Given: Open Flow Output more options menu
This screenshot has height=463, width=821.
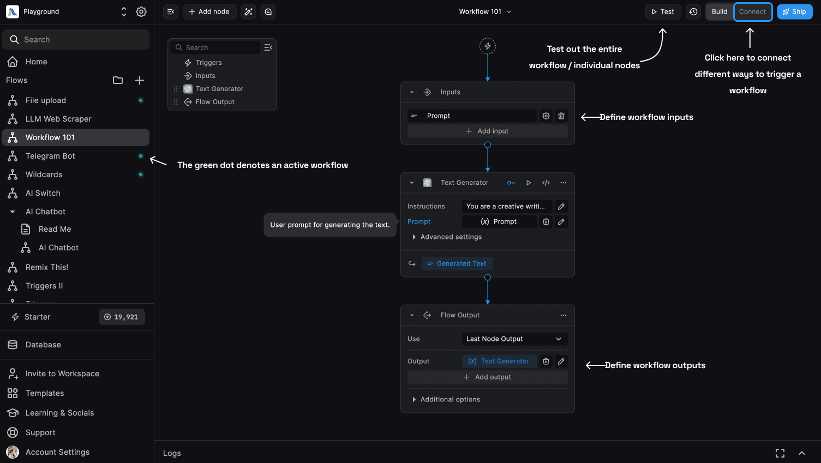Looking at the screenshot, I should 564,315.
